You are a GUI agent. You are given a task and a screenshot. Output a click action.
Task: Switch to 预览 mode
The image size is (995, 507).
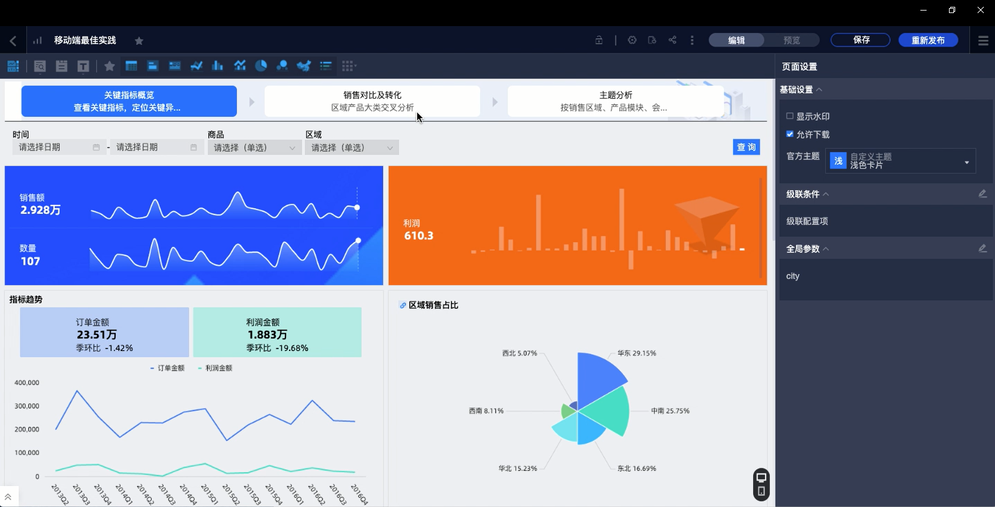[792, 40]
